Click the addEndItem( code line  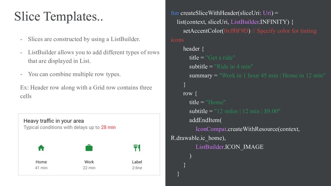tap(205, 120)
